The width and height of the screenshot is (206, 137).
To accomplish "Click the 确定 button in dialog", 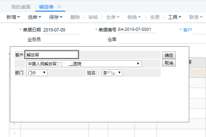I will (x=169, y=55).
